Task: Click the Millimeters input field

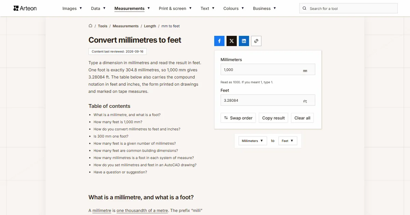Action: [268, 70]
